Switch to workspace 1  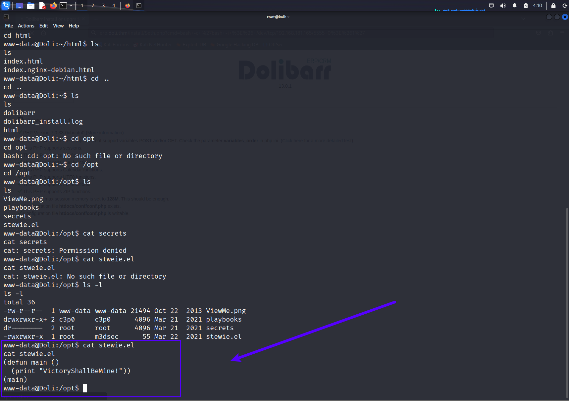pos(82,6)
